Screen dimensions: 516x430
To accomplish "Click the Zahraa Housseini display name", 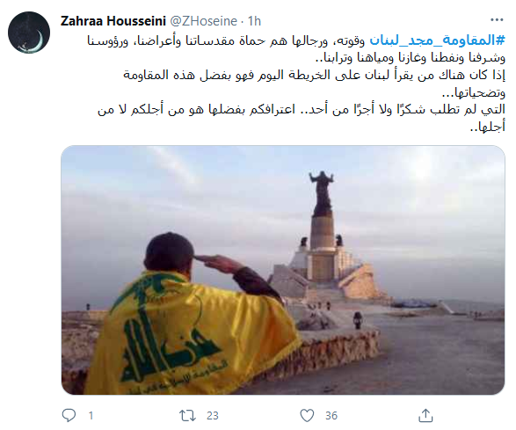I will click(x=113, y=21).
